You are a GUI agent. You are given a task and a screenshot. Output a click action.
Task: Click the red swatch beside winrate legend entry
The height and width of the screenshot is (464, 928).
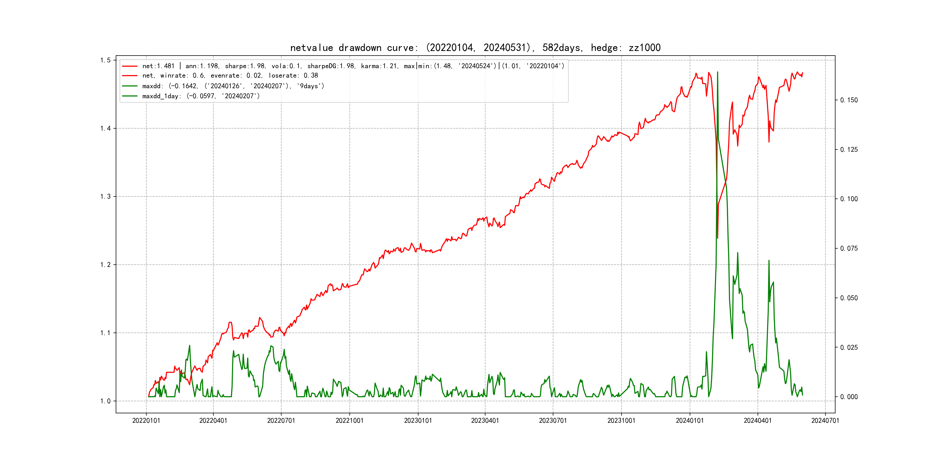130,76
